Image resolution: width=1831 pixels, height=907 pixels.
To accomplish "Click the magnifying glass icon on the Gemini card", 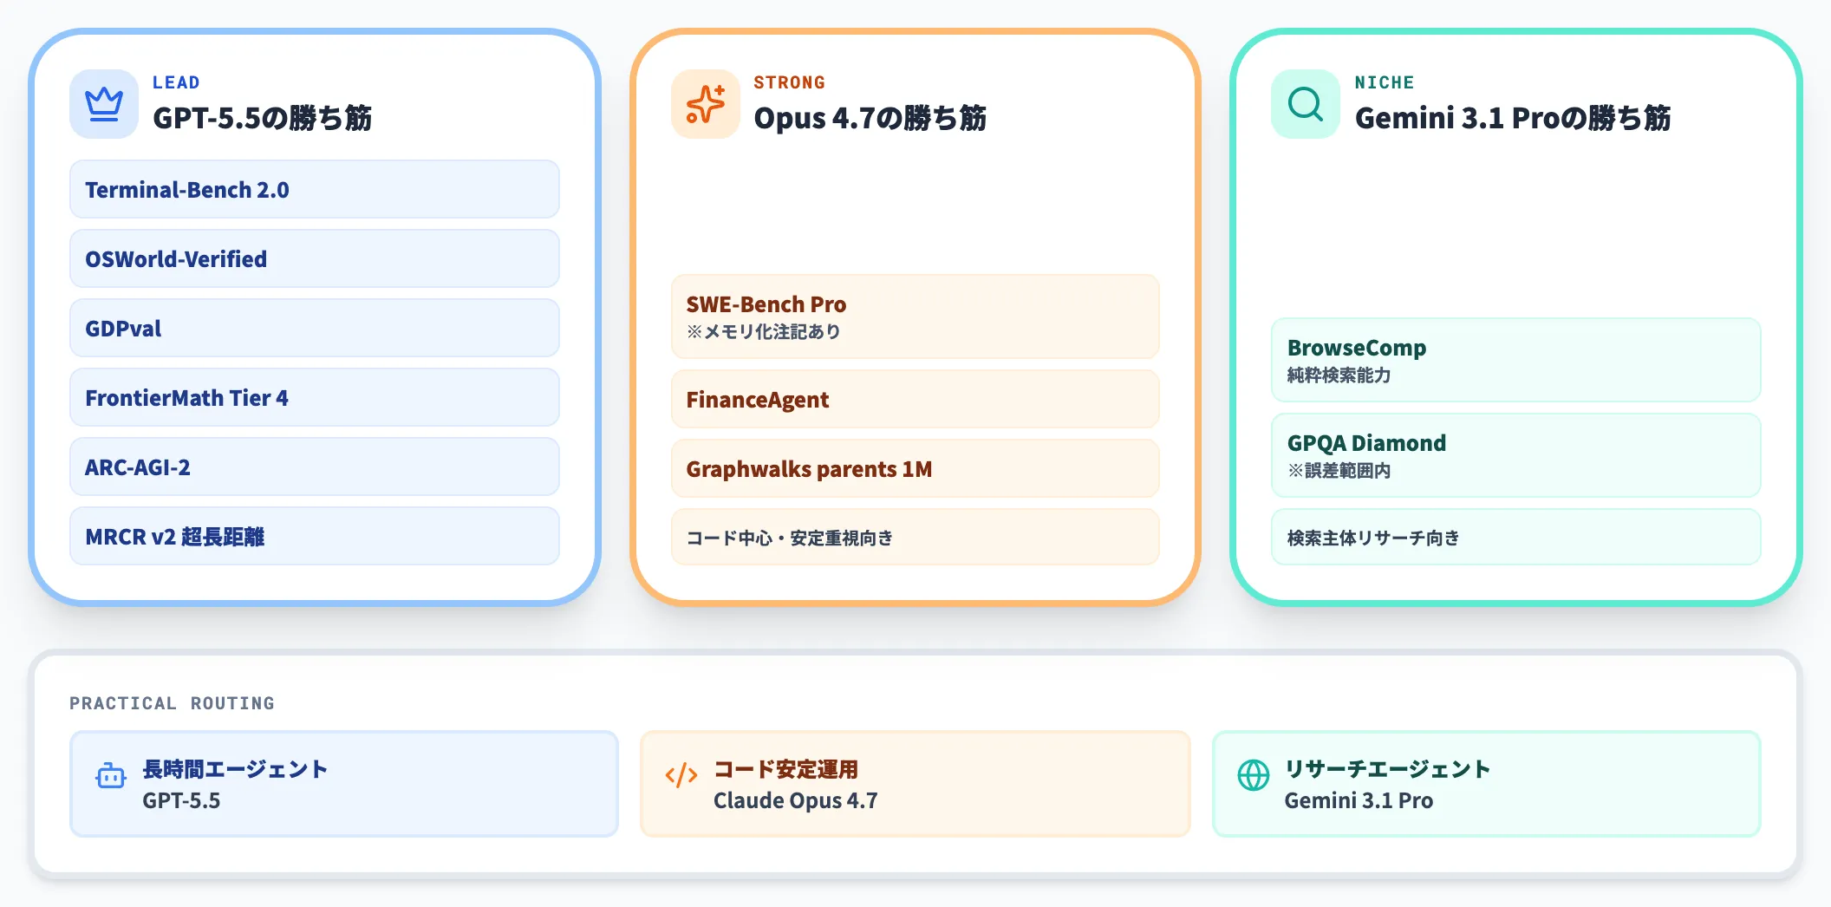I will [1303, 104].
